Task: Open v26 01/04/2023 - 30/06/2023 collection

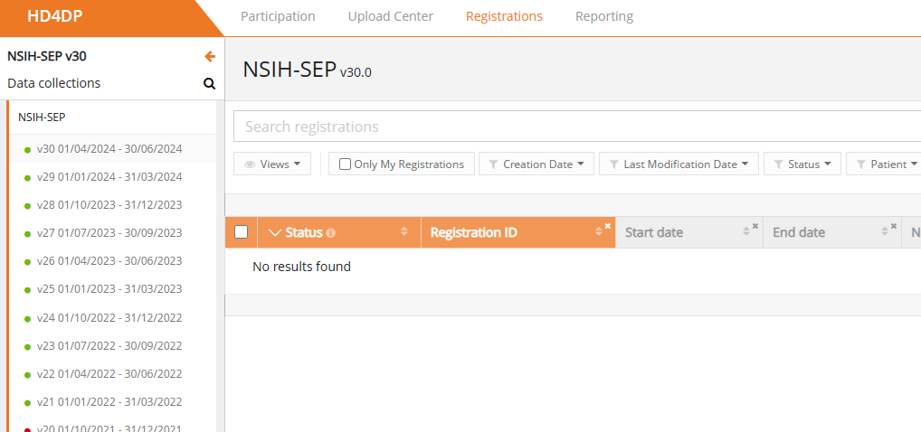Action: pyautogui.click(x=109, y=261)
